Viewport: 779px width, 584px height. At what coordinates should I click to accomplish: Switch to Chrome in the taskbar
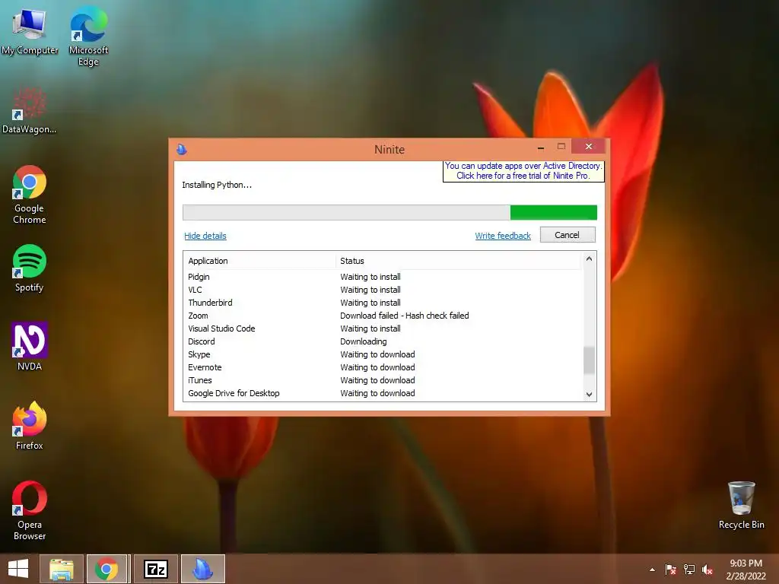click(108, 569)
